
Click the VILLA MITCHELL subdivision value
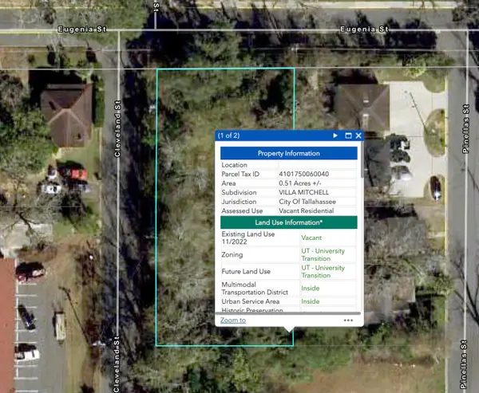[x=304, y=192]
